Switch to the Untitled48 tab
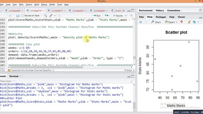This screenshot has width=203, height=114. (x=15, y=11)
